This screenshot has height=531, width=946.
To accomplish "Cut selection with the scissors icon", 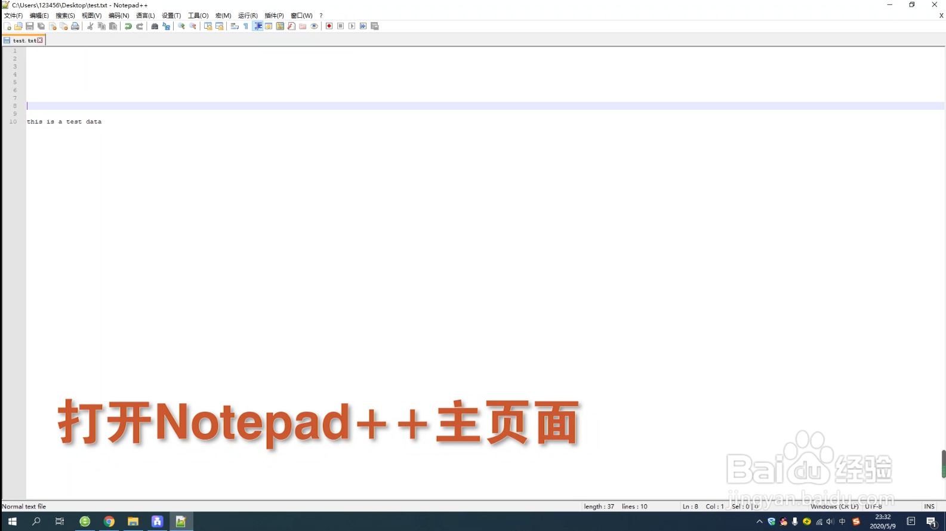I will [90, 26].
